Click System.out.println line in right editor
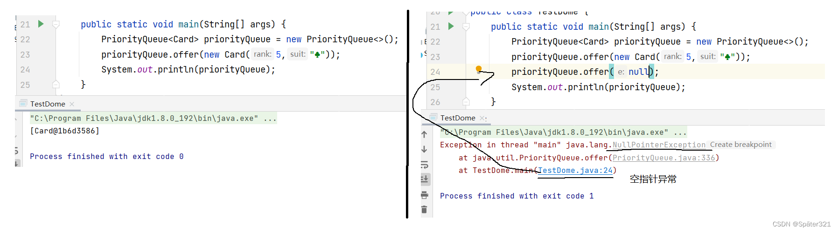This screenshot has height=232, width=838. pos(599,87)
